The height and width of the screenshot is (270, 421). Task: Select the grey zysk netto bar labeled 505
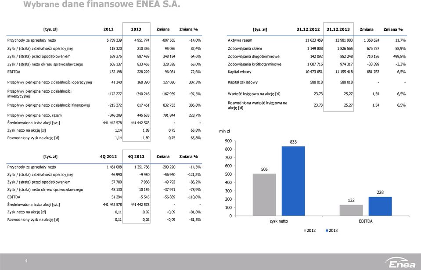point(264,194)
